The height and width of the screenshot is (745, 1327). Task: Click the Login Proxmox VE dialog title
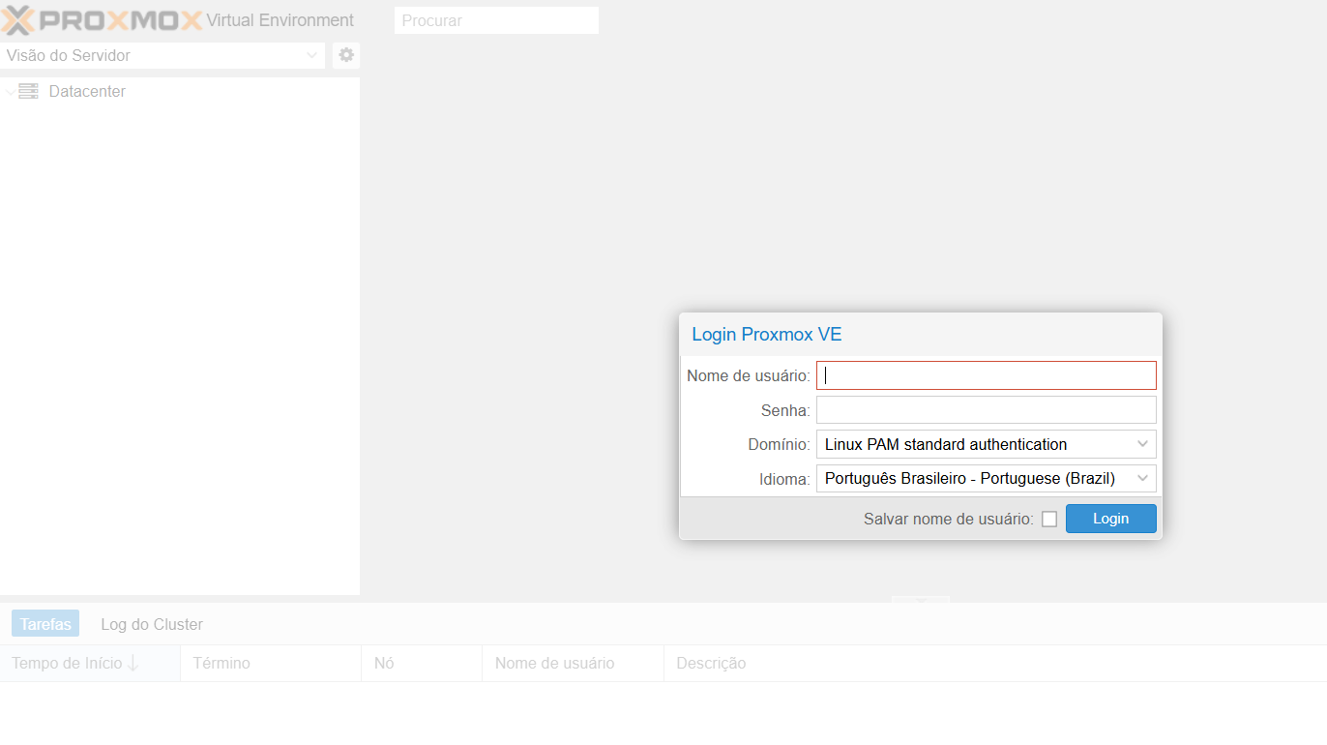[x=766, y=335]
